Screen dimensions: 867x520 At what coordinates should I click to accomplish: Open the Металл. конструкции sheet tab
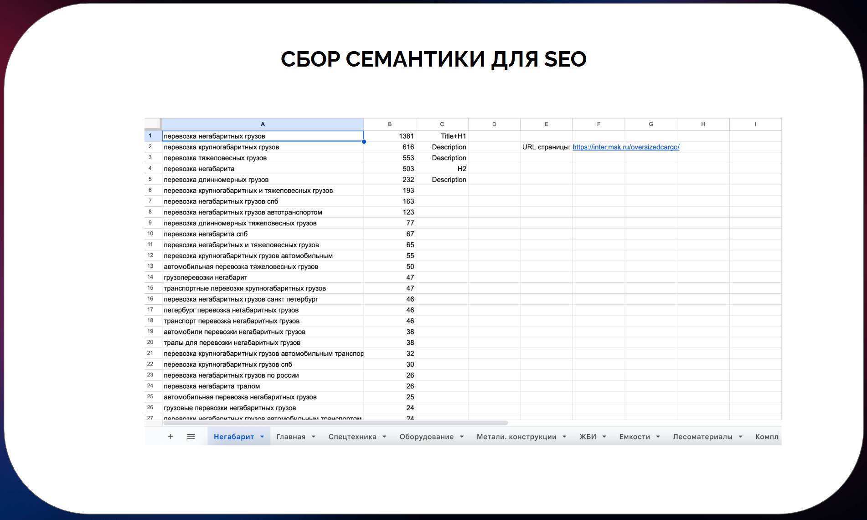(516, 437)
